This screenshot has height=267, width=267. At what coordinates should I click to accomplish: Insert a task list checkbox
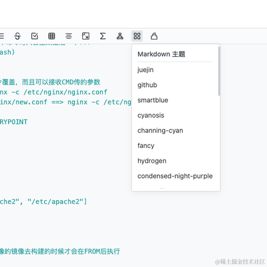coord(35,36)
